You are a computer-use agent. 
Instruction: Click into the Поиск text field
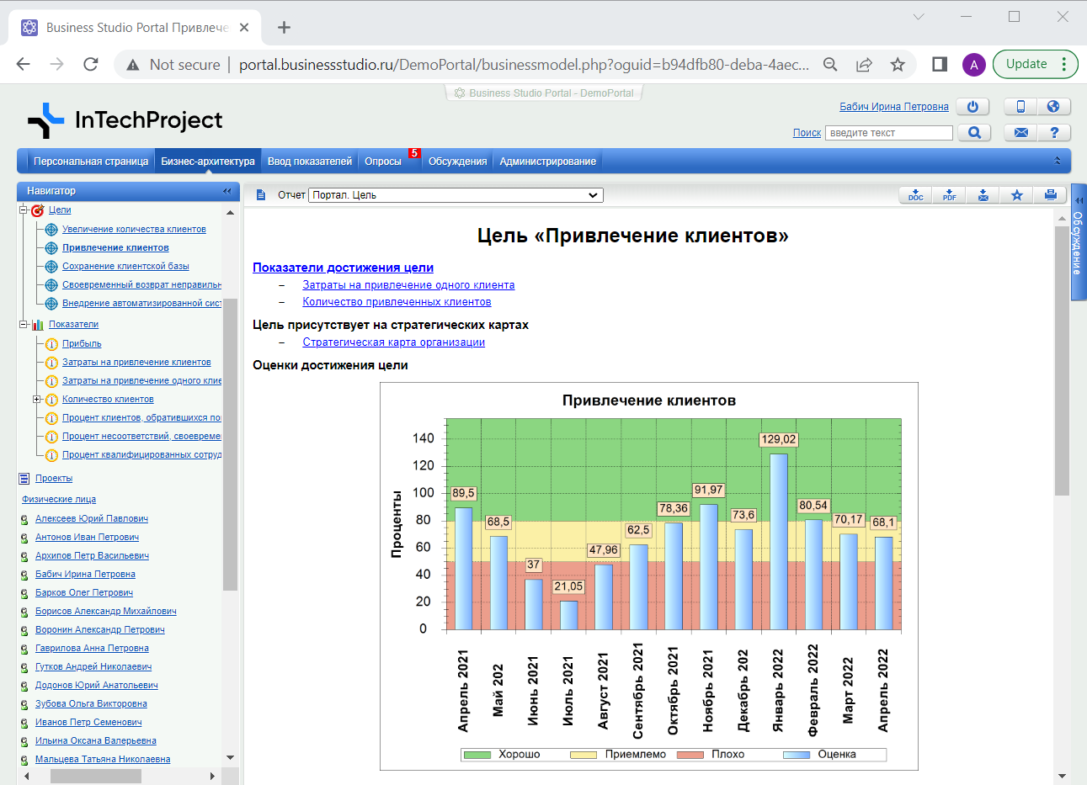888,133
